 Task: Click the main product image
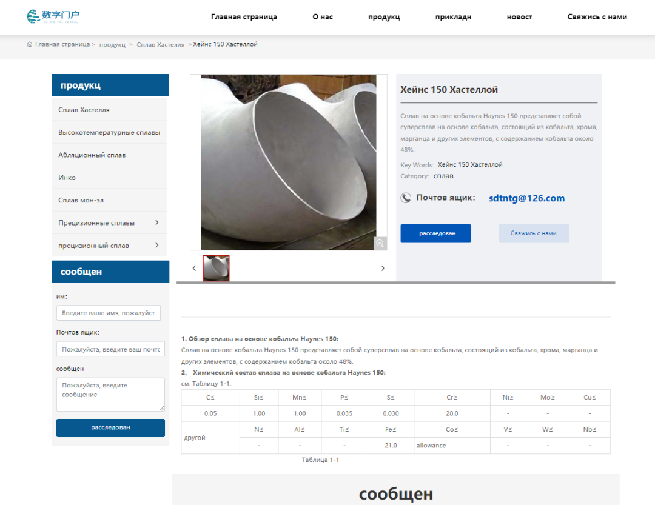[x=288, y=162]
